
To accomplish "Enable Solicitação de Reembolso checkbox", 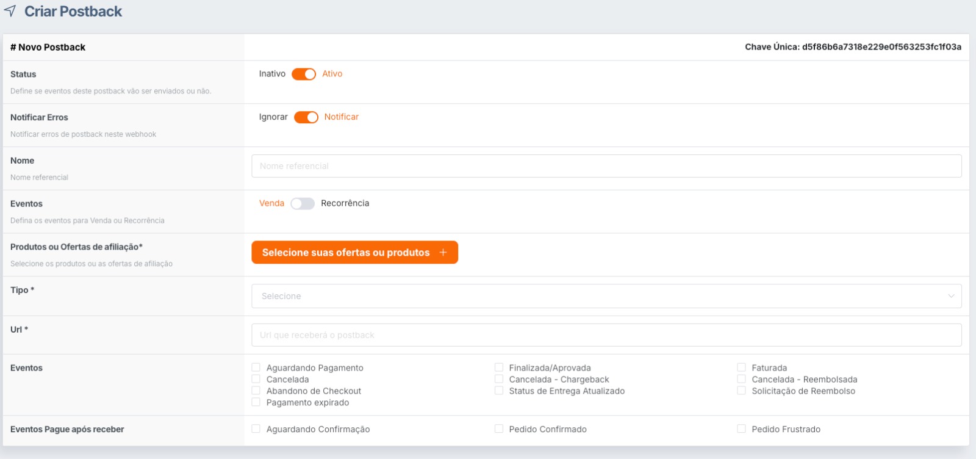I will click(x=742, y=391).
